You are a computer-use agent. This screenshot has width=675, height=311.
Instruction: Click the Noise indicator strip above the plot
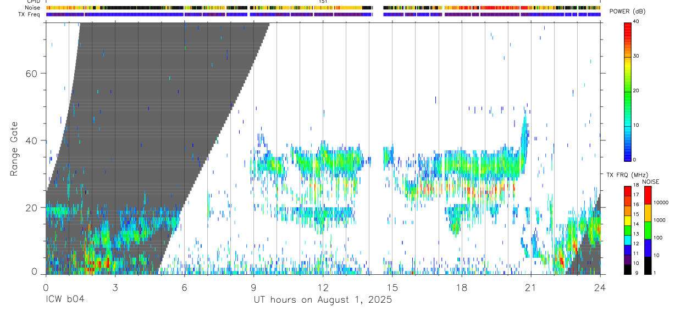[x=323, y=8]
